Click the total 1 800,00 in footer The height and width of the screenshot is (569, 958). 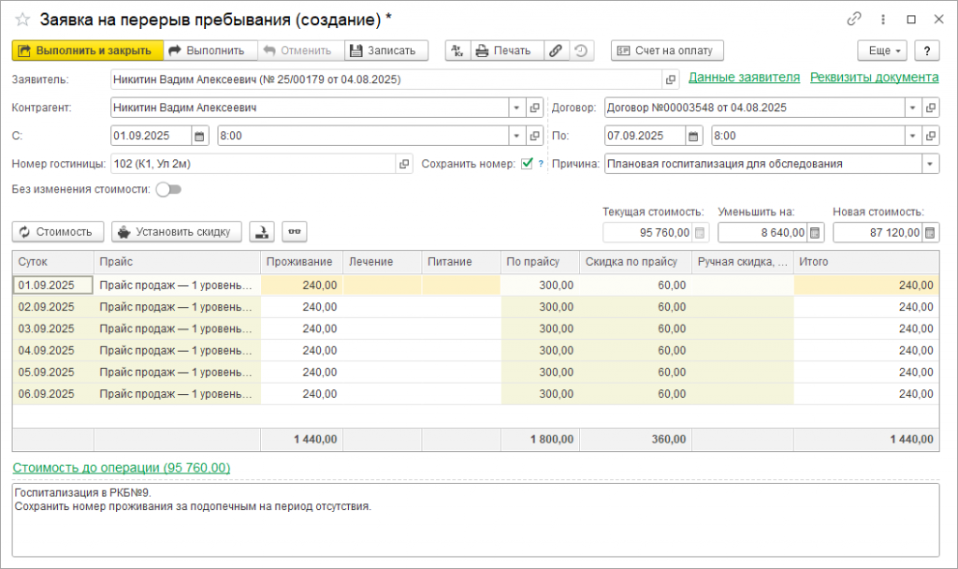552,440
